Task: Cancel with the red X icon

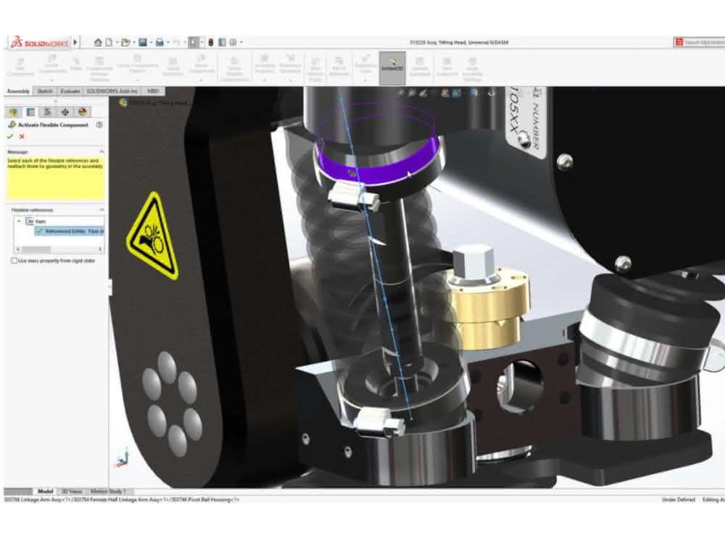Action: point(22,137)
